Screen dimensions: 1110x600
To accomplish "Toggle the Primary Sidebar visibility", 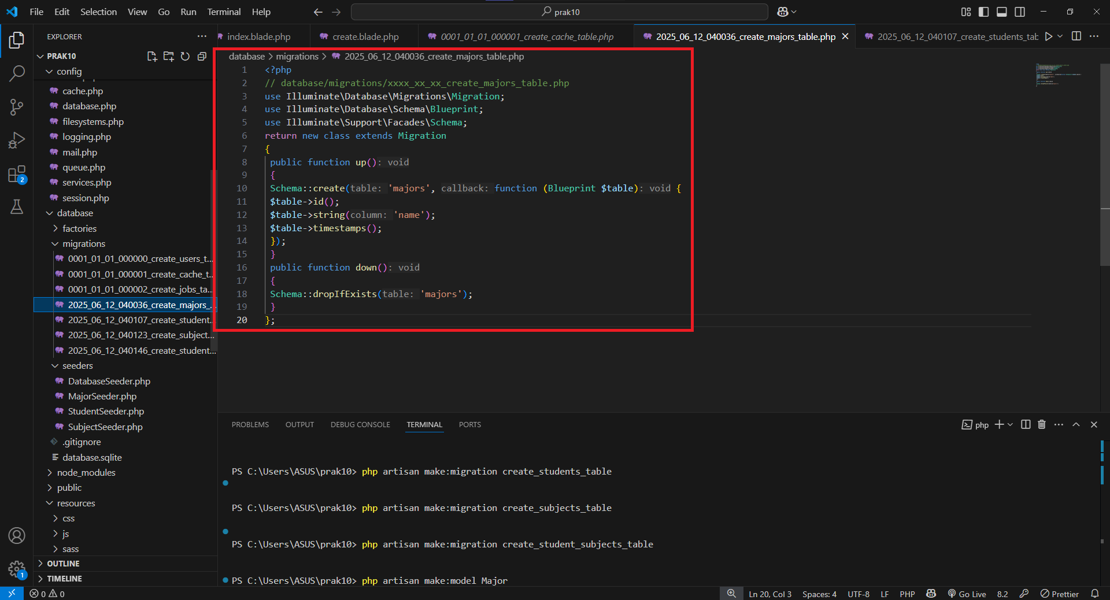I will (983, 12).
